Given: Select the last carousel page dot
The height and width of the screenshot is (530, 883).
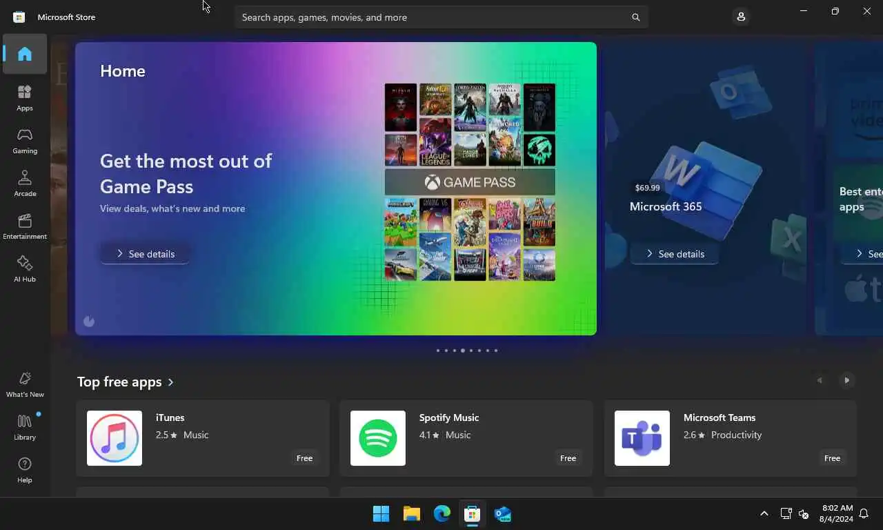Looking at the screenshot, I should (x=495, y=351).
